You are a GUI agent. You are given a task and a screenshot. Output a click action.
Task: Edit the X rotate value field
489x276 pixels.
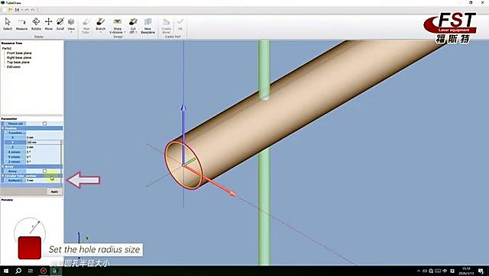tap(43, 152)
